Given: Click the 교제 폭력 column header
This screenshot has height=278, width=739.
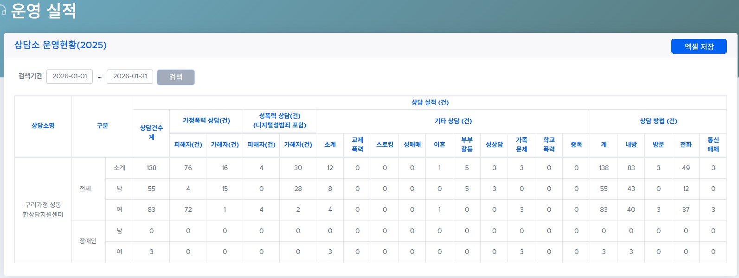Looking at the screenshot, I should click(x=357, y=145).
